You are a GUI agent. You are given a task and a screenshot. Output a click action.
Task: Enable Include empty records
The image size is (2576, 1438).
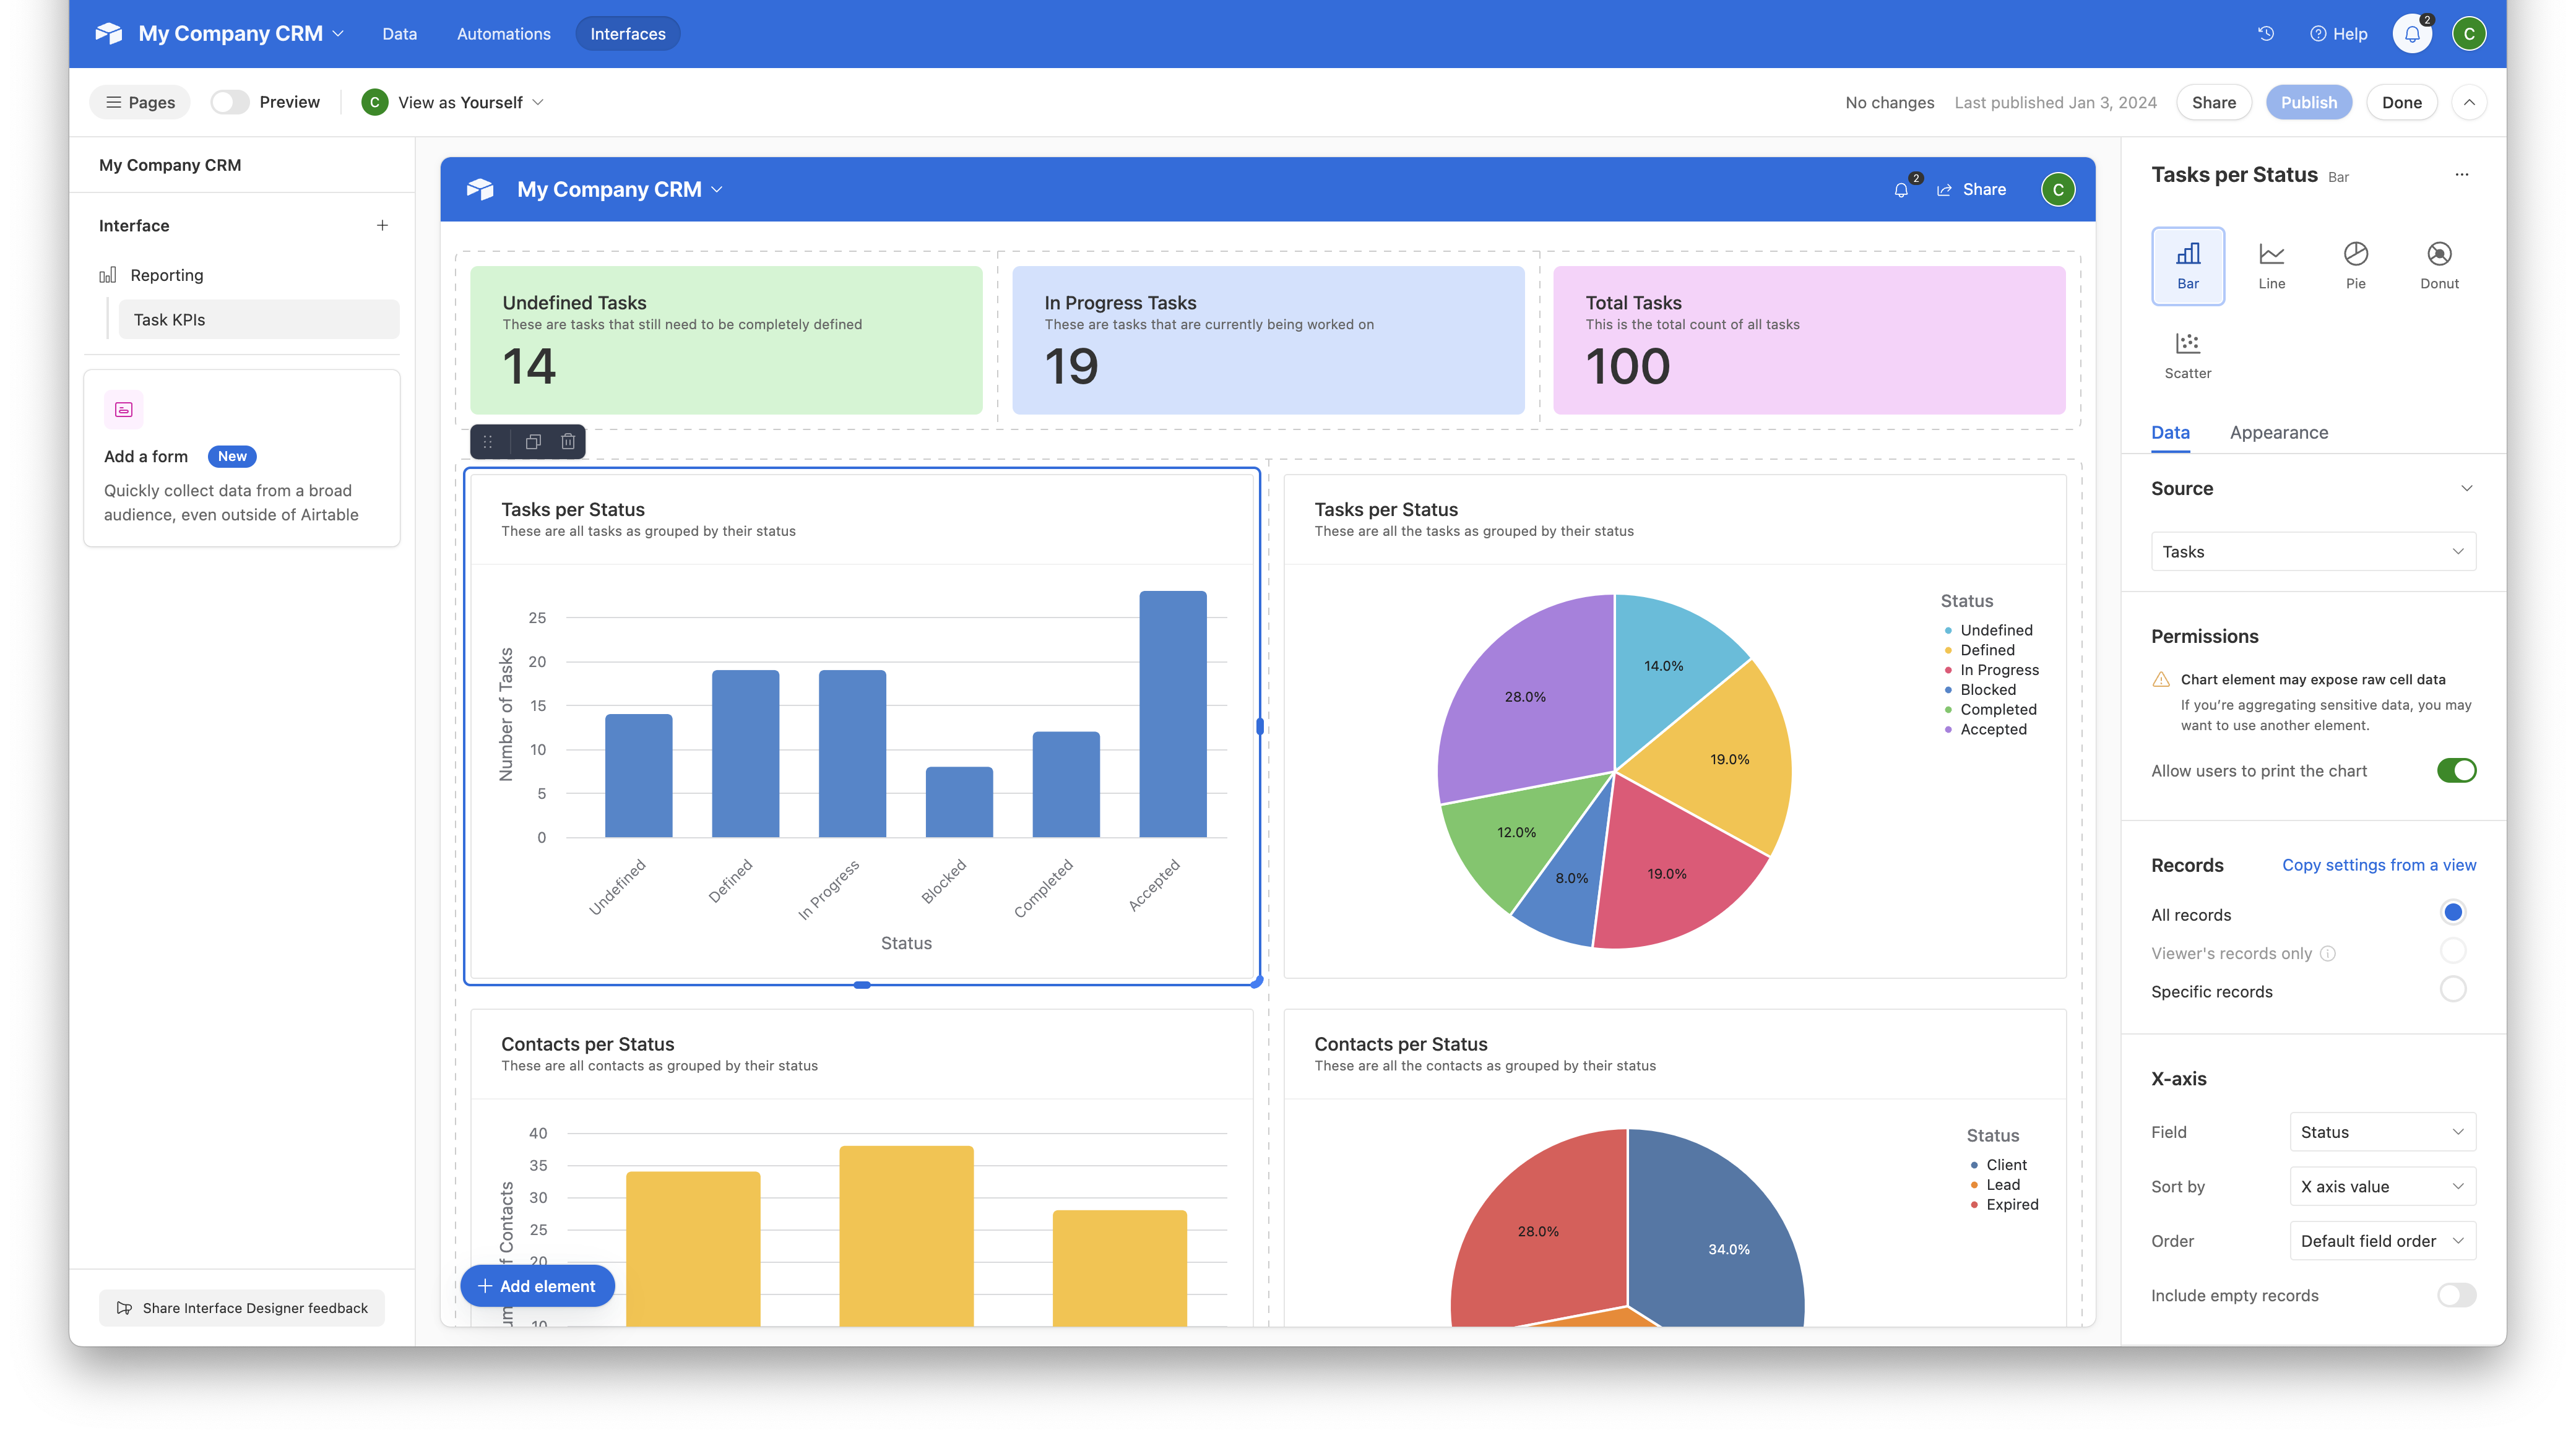pyautogui.click(x=2456, y=1295)
